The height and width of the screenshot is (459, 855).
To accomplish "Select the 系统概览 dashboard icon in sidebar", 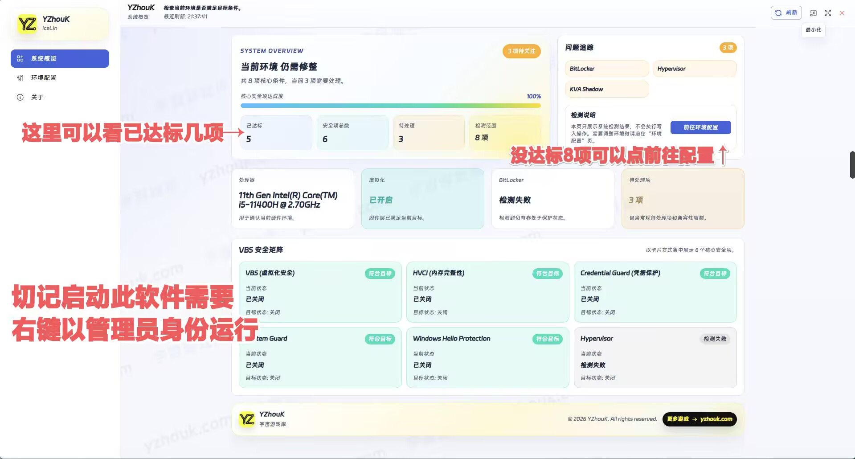I will pyautogui.click(x=20, y=58).
